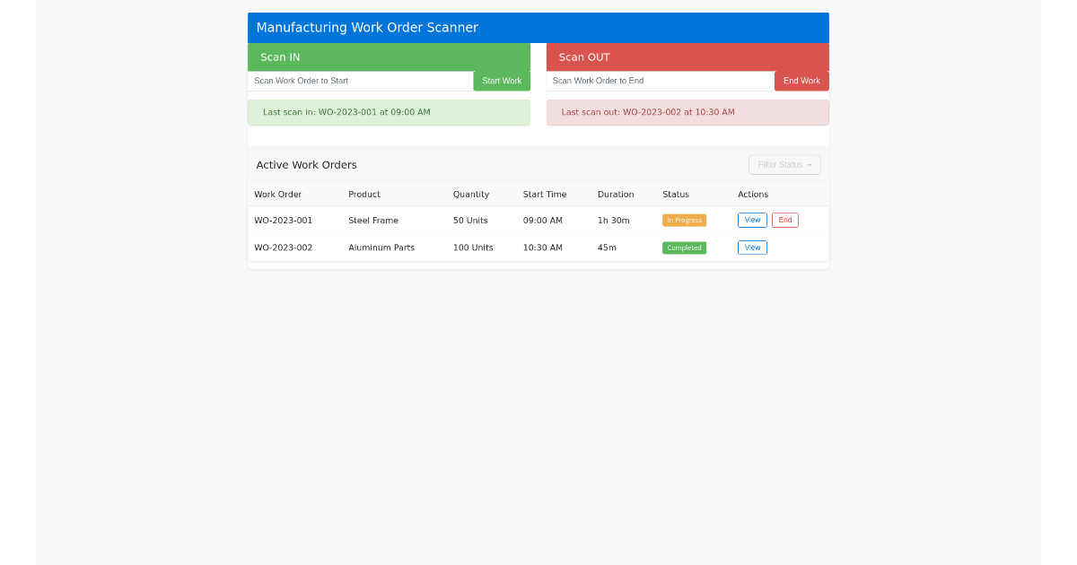Screen dimensions: 1077x565
Task: Select the Scan IN panel header
Action: pos(279,56)
